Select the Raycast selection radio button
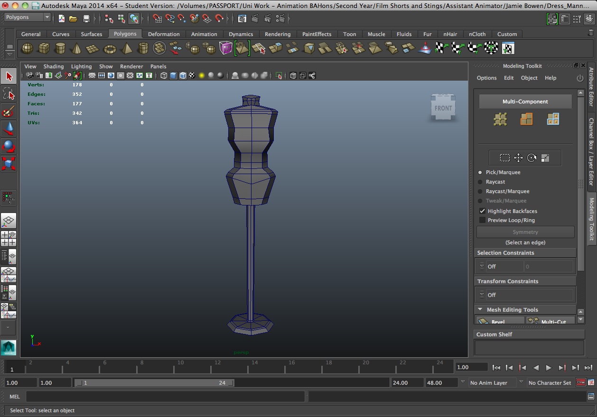 click(x=479, y=182)
